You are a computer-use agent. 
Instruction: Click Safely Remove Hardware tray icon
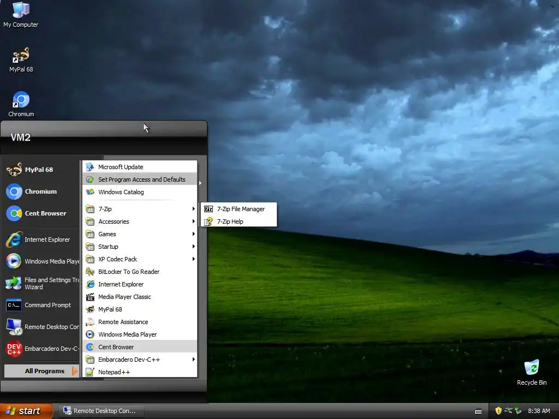[x=518, y=411]
